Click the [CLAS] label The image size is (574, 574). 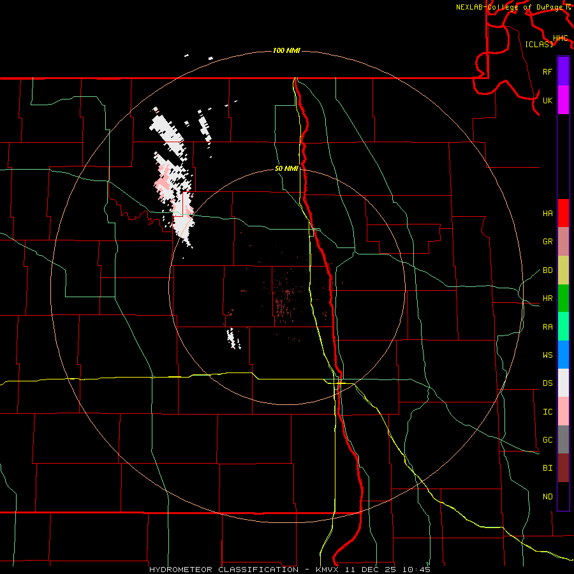[539, 44]
